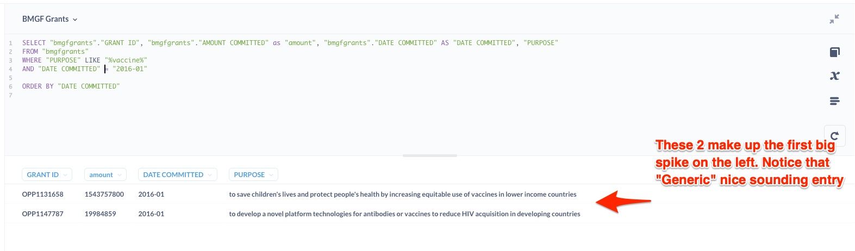Open the variables panel x icon
The image size is (855, 251).
pos(835,76)
